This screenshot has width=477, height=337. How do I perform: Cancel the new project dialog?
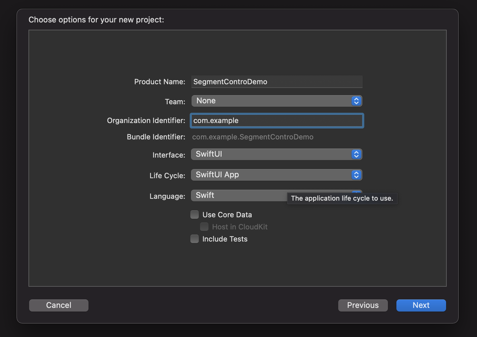(x=59, y=305)
